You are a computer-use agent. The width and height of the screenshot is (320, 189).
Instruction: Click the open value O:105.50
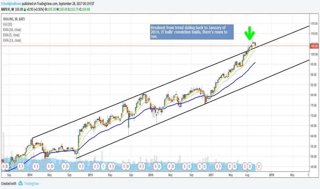point(50,9)
